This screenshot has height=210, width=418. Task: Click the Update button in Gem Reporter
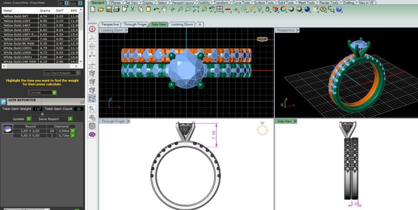point(22,119)
